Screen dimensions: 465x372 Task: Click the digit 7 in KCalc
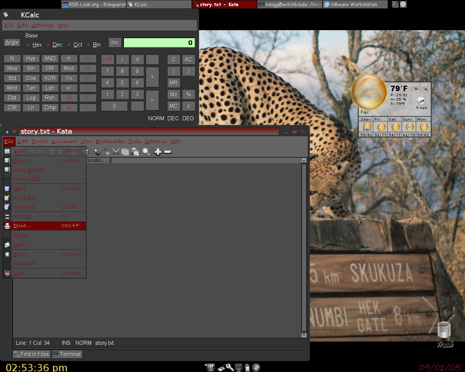108,72
